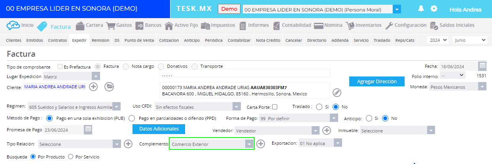The height and width of the screenshot is (164, 492).
Task: Add Tipo Relación with plus icon
Action: [x=128, y=144]
